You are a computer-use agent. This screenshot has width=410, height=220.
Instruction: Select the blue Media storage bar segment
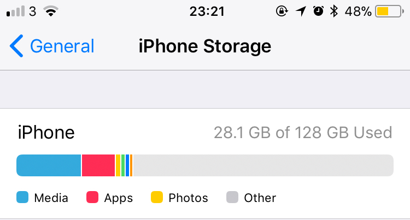coord(49,165)
